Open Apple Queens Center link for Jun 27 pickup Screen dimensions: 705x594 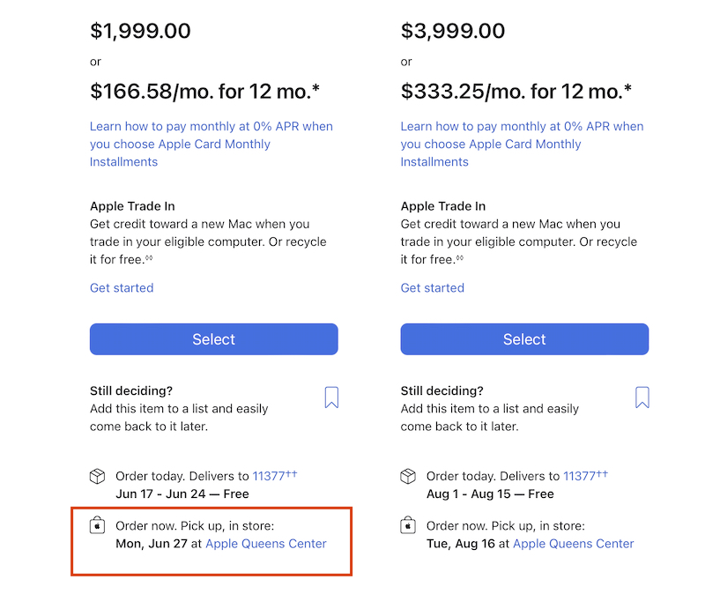pyautogui.click(x=266, y=544)
